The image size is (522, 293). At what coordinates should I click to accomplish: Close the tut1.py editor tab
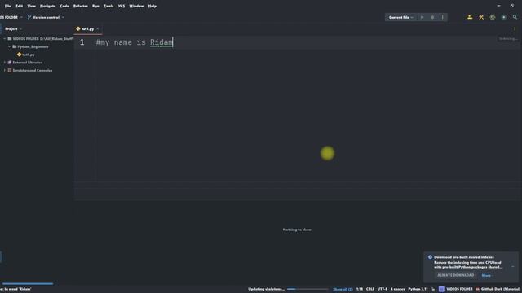[98, 29]
